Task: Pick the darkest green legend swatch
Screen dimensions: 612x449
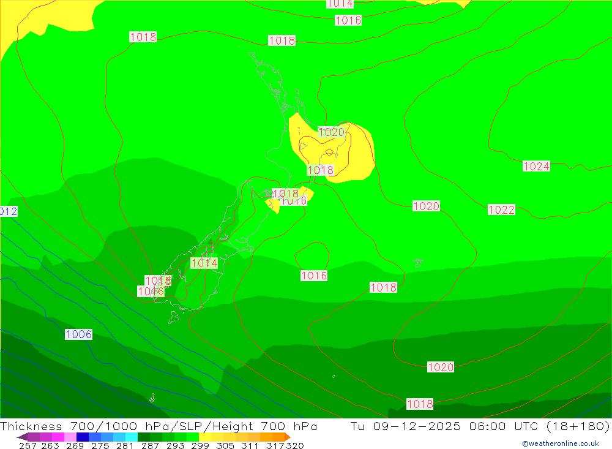Action: click(143, 437)
